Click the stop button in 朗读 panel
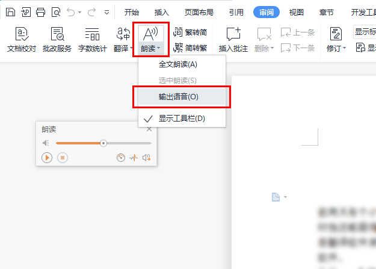The width and height of the screenshot is (376, 269). [63, 158]
